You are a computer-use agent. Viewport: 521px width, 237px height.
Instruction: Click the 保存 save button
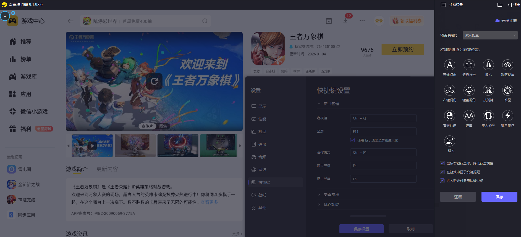pos(499,197)
